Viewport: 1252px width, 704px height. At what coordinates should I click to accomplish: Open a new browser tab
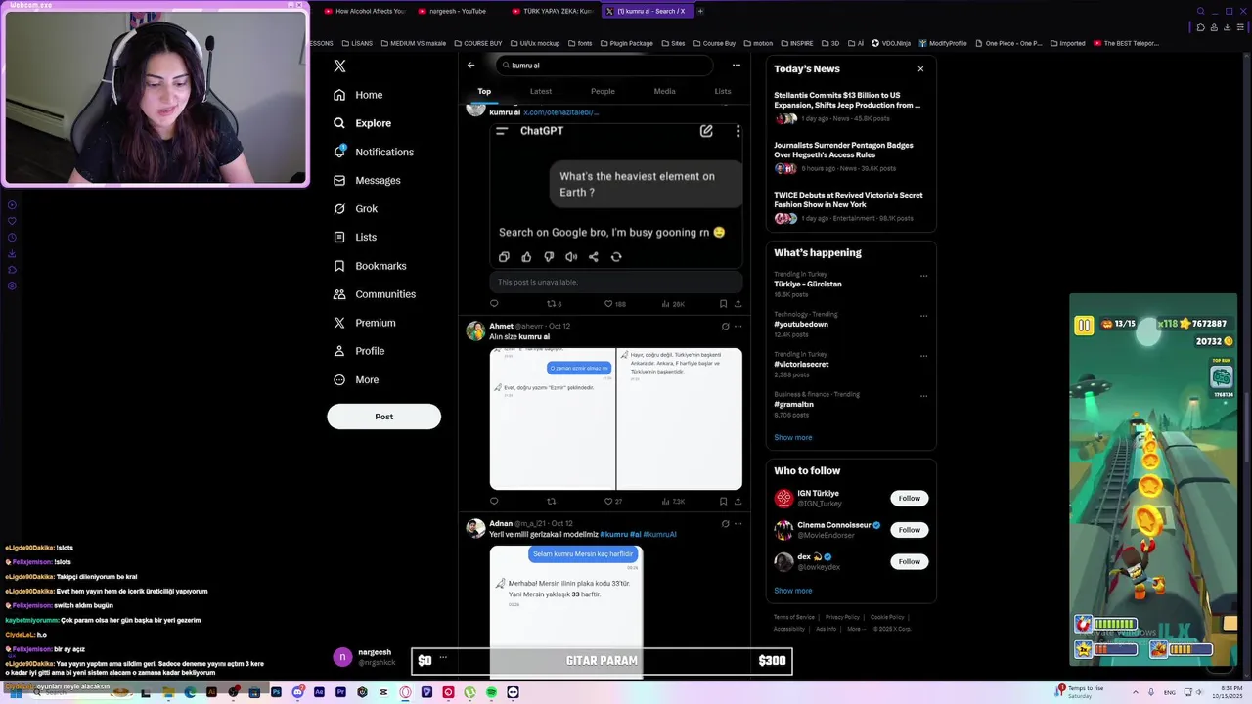pos(700,11)
